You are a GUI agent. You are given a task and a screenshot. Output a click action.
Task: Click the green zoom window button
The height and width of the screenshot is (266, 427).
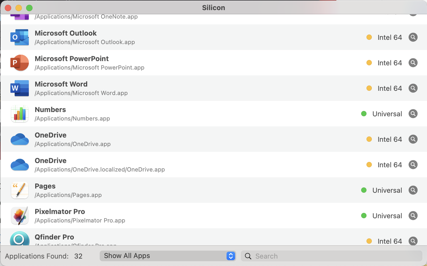pos(29,8)
